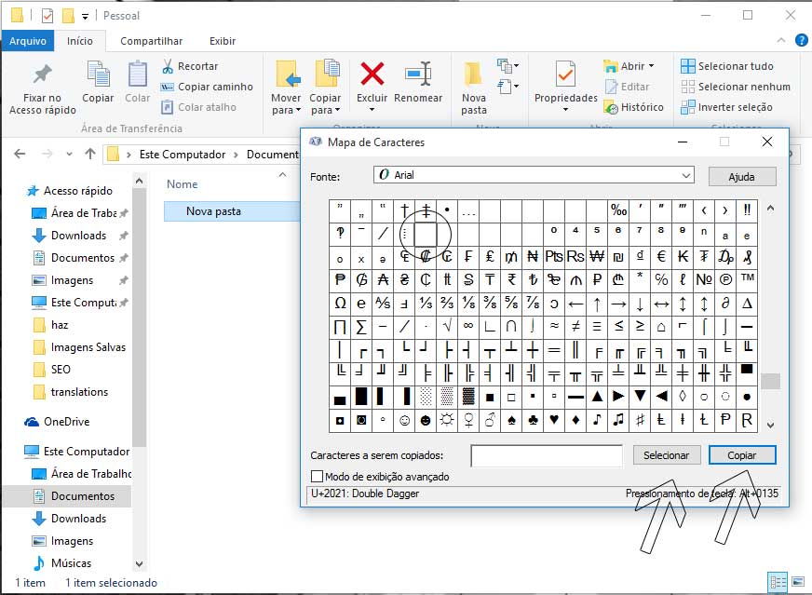Select the Euro sign character
This screenshot has width=812, height=595.
[661, 256]
